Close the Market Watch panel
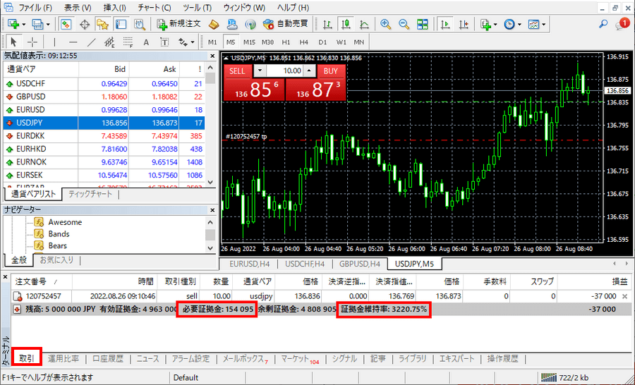Viewport: 635px width, 385px height. 212,56
